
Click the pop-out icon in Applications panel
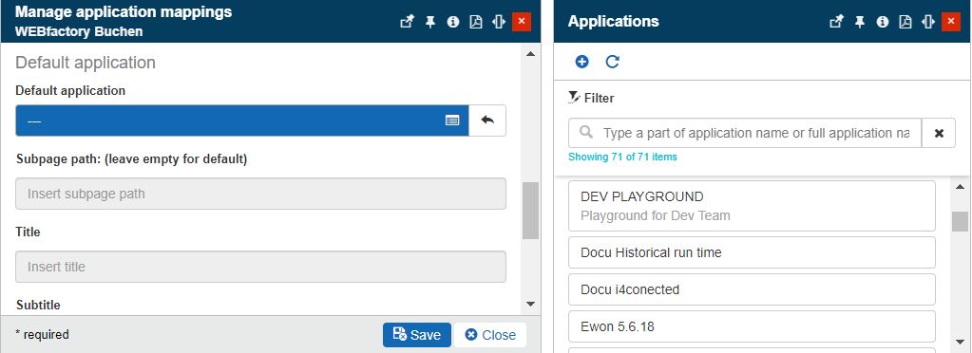pos(836,22)
